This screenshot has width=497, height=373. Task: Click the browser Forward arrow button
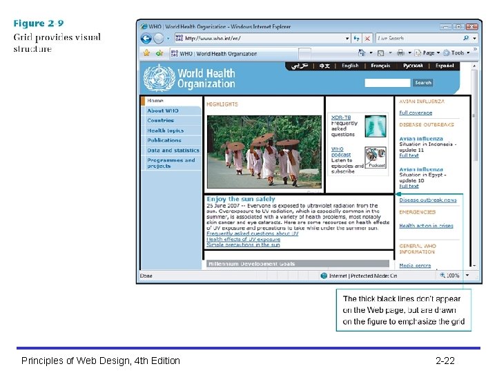(x=159, y=39)
